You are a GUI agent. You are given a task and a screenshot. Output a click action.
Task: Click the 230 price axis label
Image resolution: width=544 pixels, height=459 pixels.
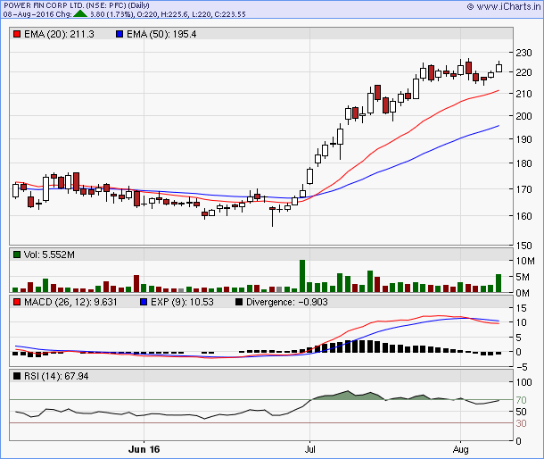[x=523, y=53]
